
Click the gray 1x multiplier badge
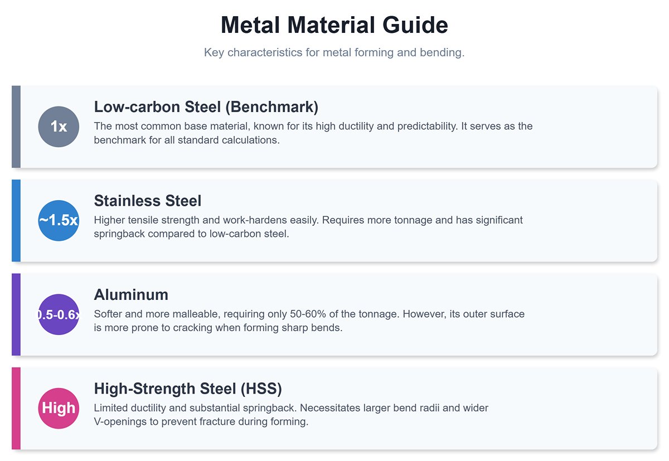[x=59, y=127]
